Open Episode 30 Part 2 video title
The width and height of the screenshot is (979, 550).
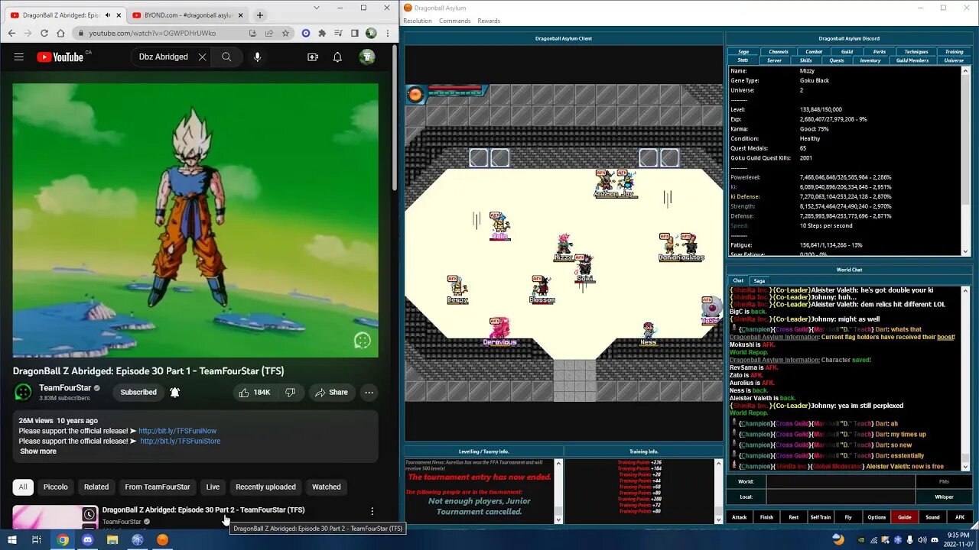(x=203, y=510)
